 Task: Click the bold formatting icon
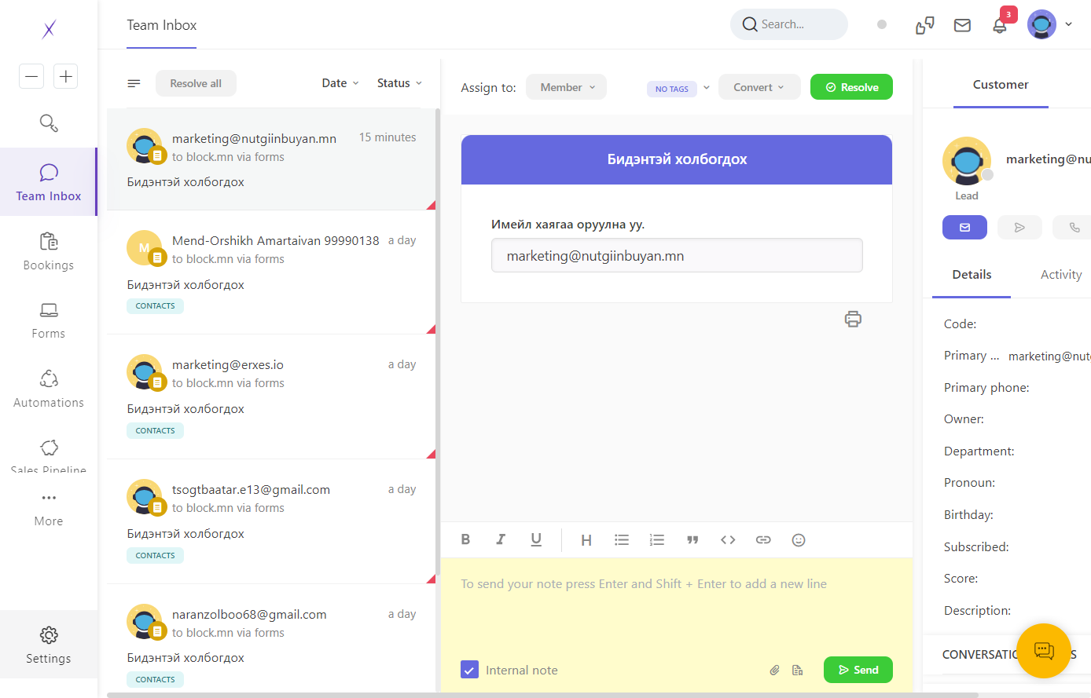(x=465, y=539)
